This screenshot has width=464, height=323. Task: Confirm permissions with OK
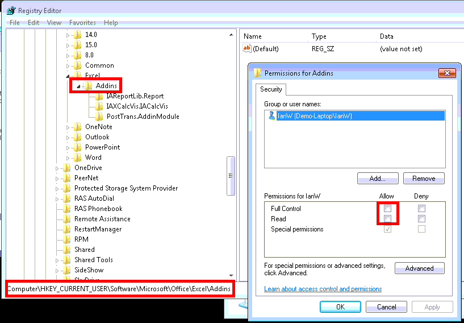340,307
